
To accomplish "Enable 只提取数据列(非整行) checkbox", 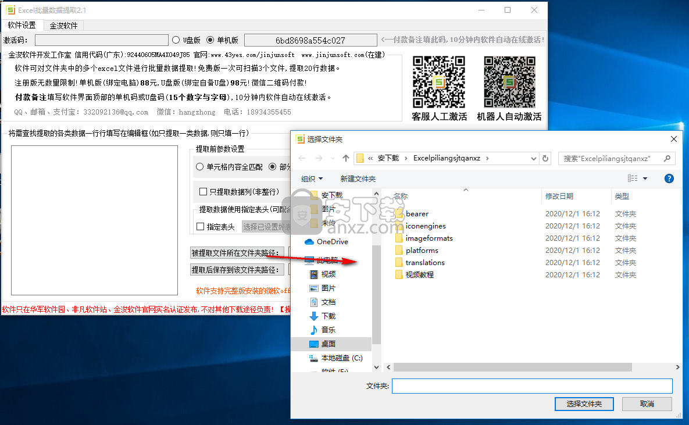I will click(203, 192).
